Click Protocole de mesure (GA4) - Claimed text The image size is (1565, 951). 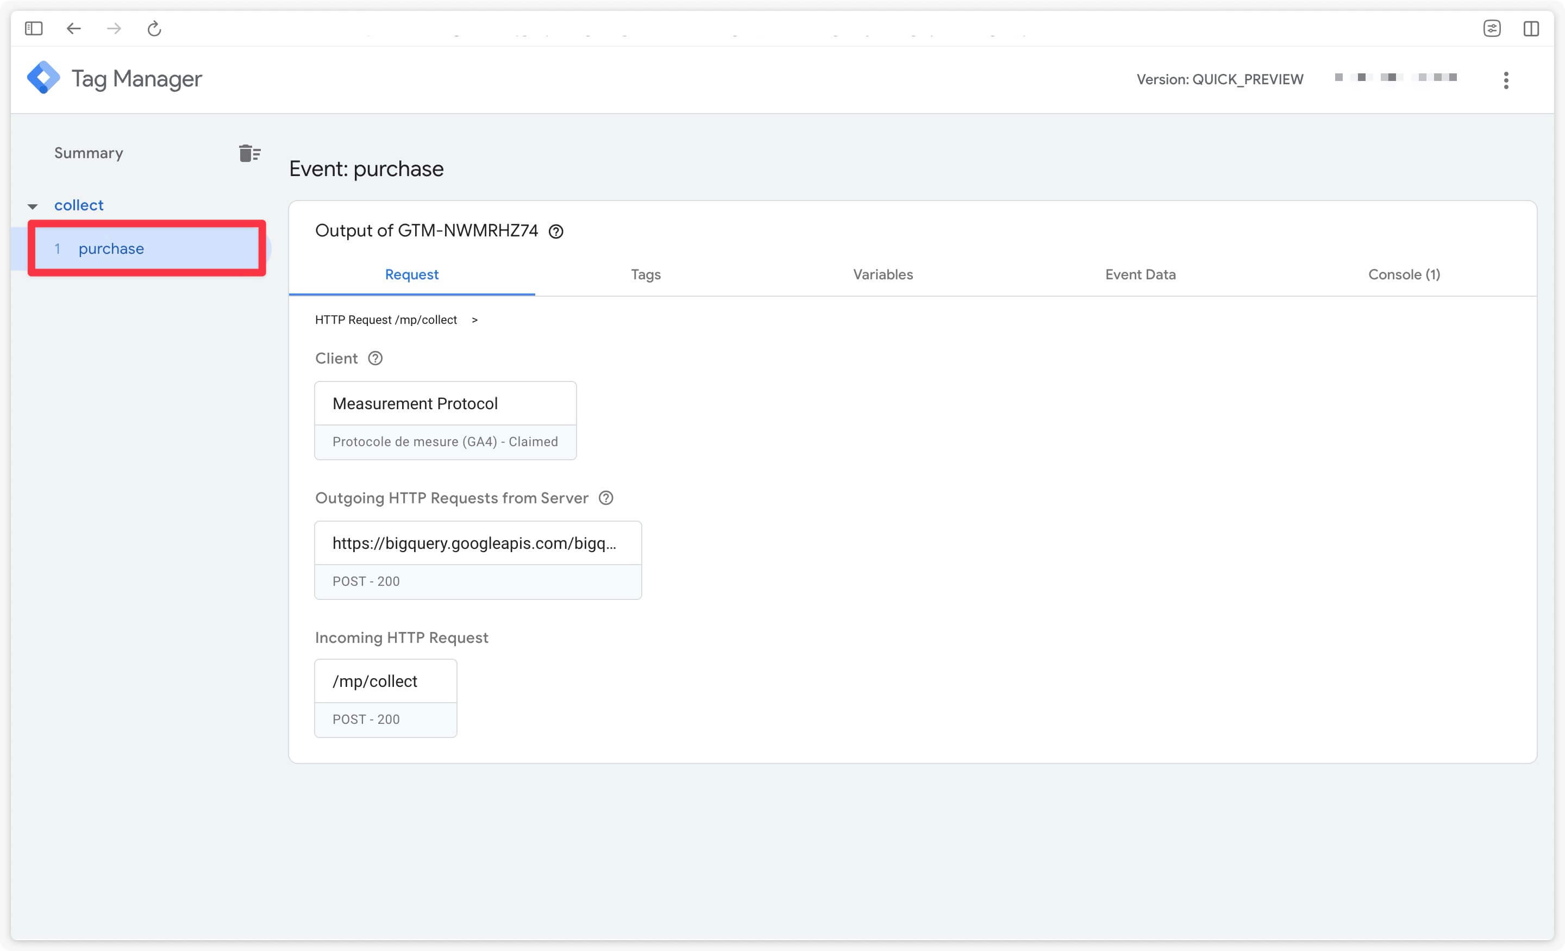click(445, 441)
